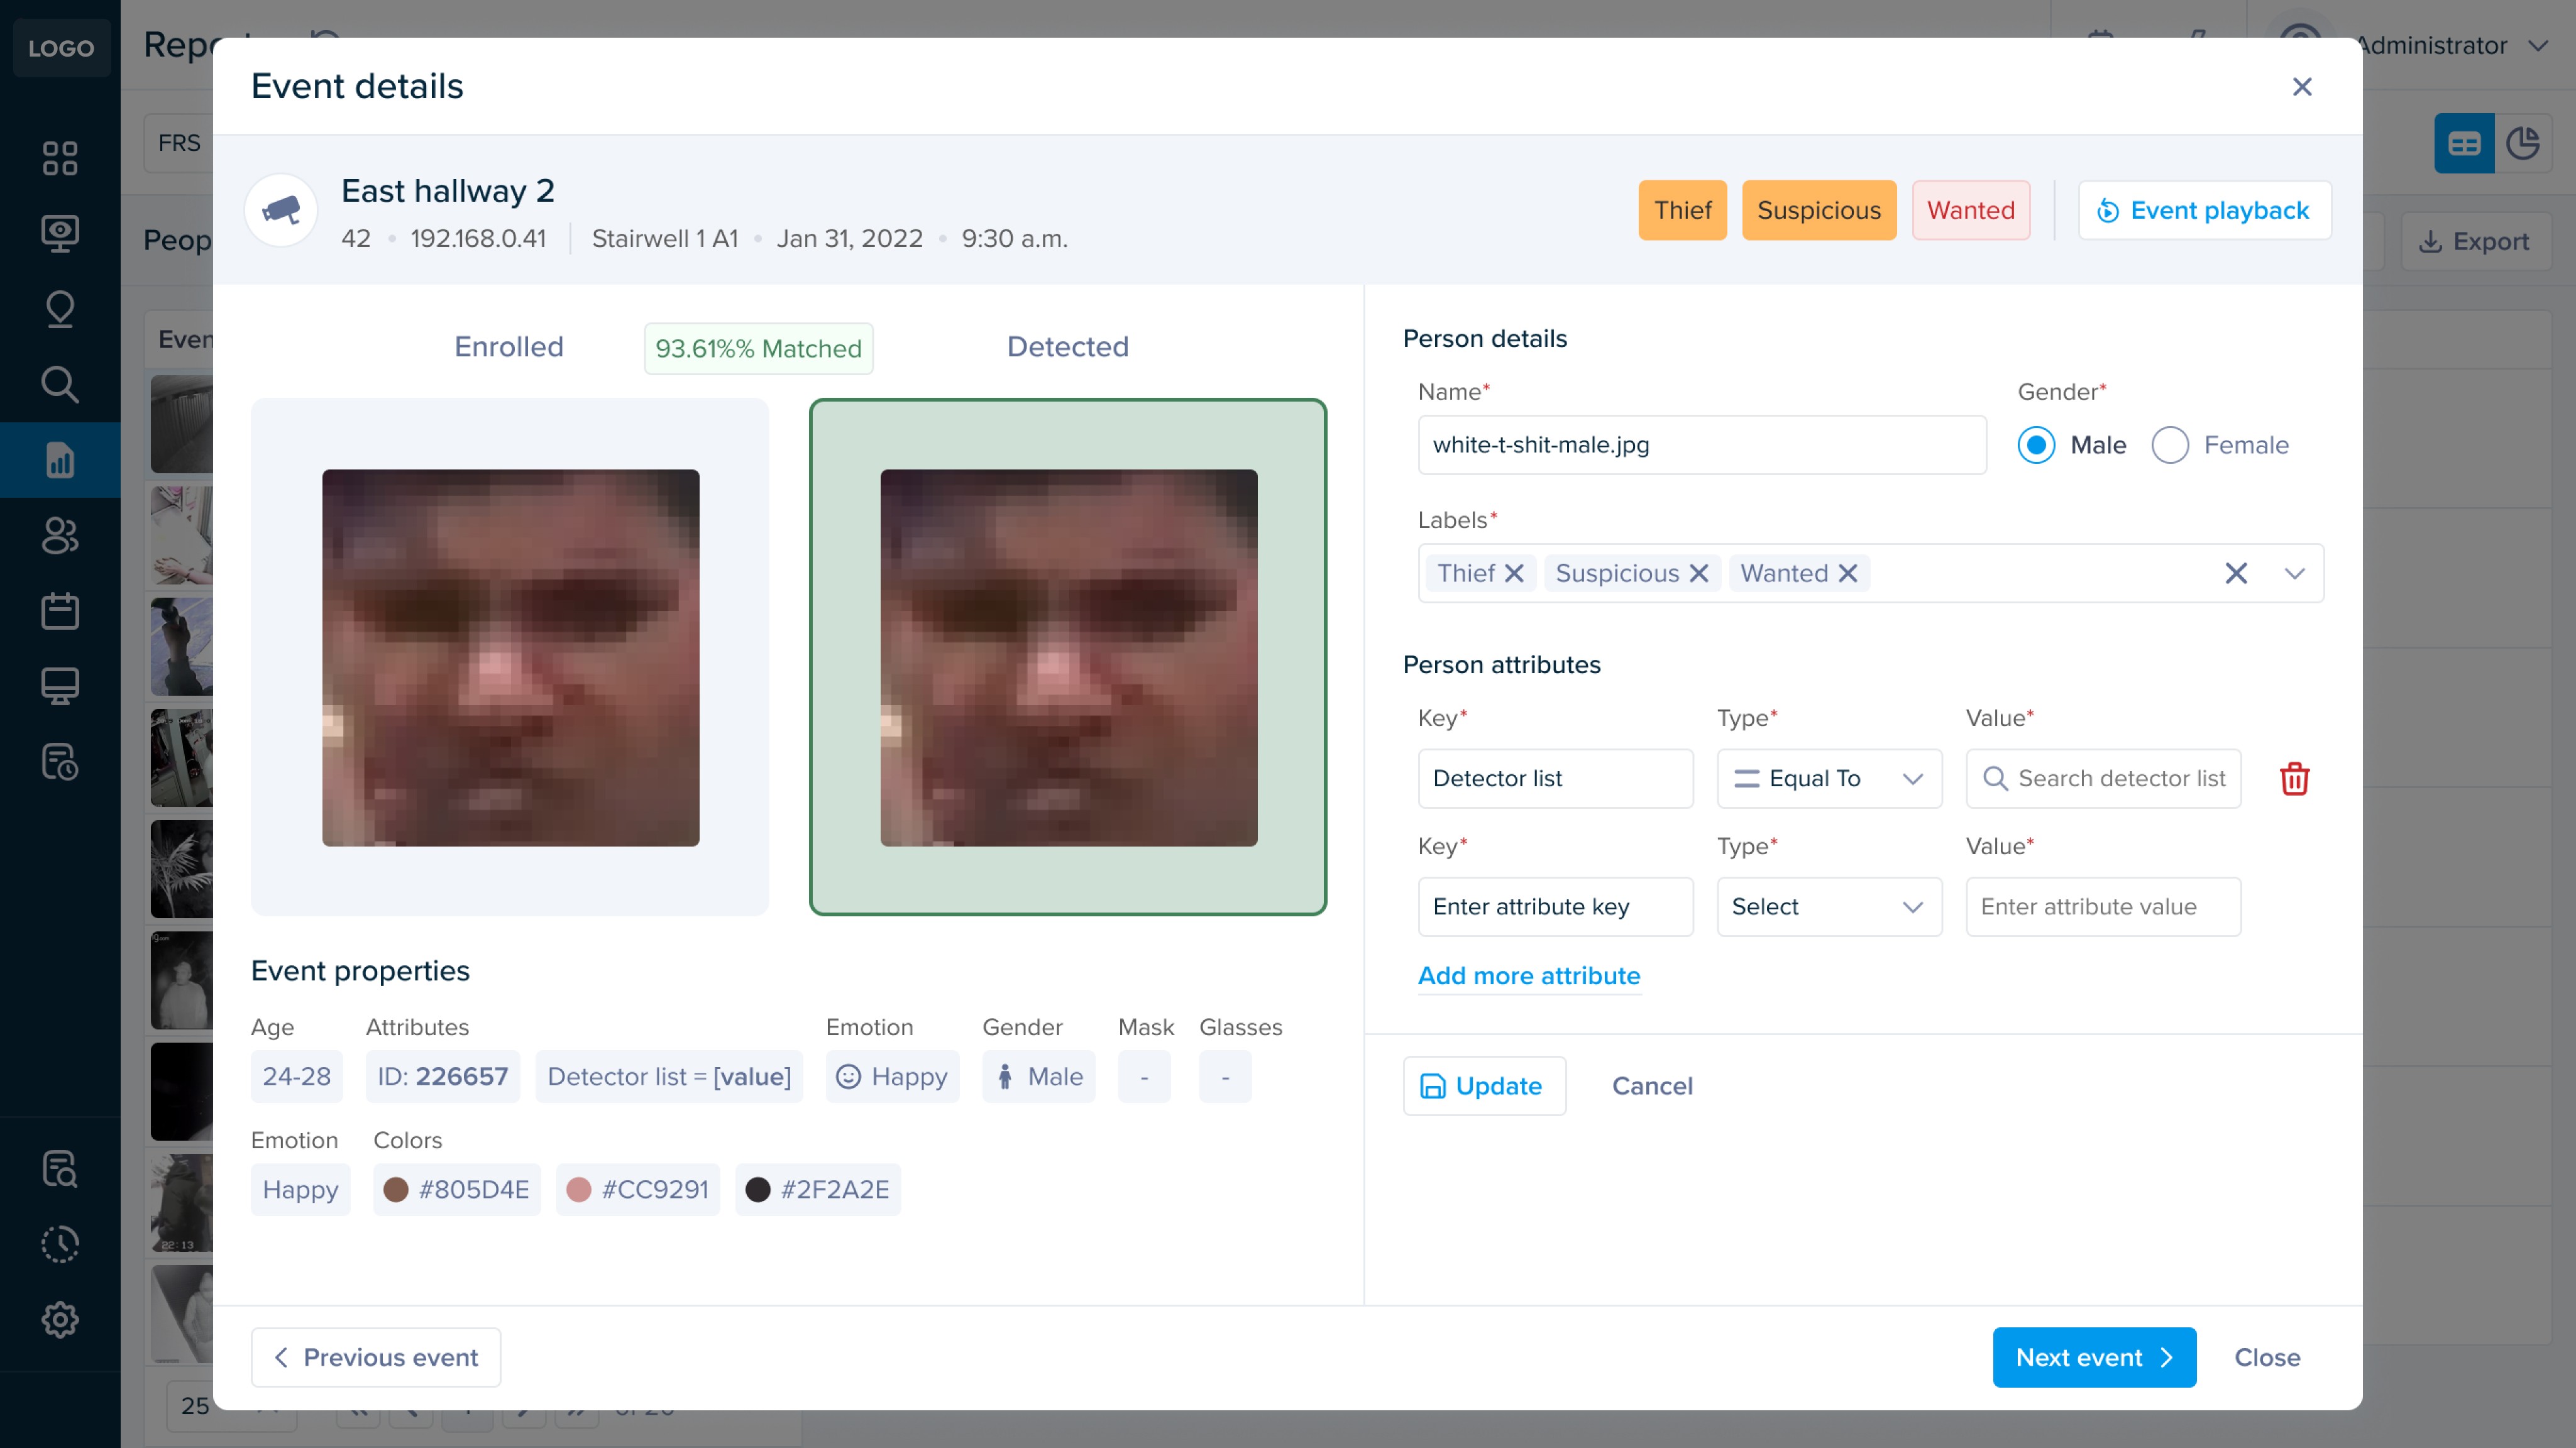Open the Equal To type dropdown
The width and height of the screenshot is (2576, 1448).
point(1828,778)
